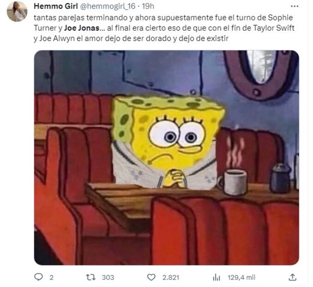Open the Hemmo Girl display name
The height and width of the screenshot is (287, 313).
pos(56,6)
